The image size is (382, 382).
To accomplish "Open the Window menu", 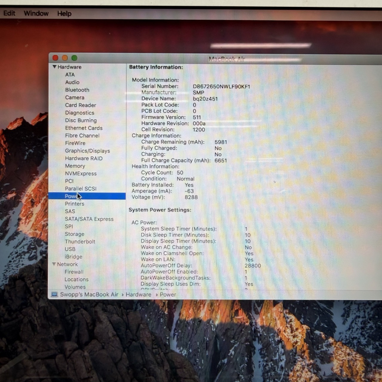I will coord(36,13).
